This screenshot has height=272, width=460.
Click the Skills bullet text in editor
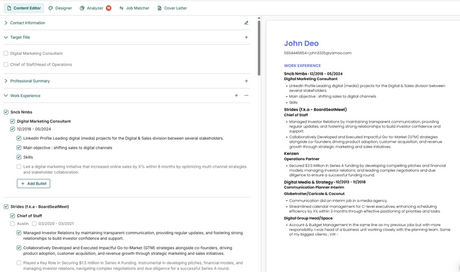[x=28, y=157]
